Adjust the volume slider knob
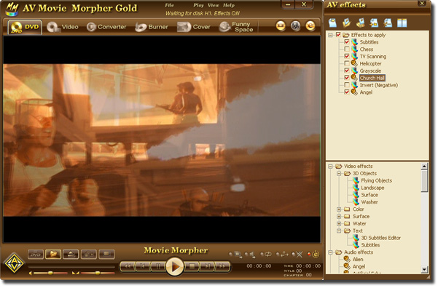Image resolution: width=438 pixels, height=288 pixels. coord(50,273)
